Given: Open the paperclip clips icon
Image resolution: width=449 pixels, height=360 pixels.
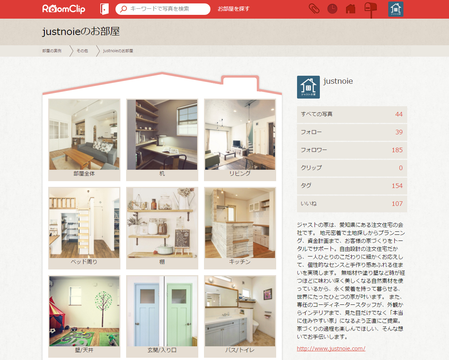Looking at the screenshot, I should [314, 9].
